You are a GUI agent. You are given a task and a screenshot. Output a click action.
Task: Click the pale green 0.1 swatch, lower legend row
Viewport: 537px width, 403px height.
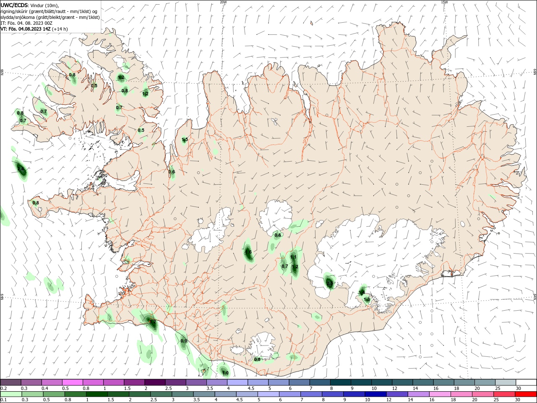coord(11,394)
